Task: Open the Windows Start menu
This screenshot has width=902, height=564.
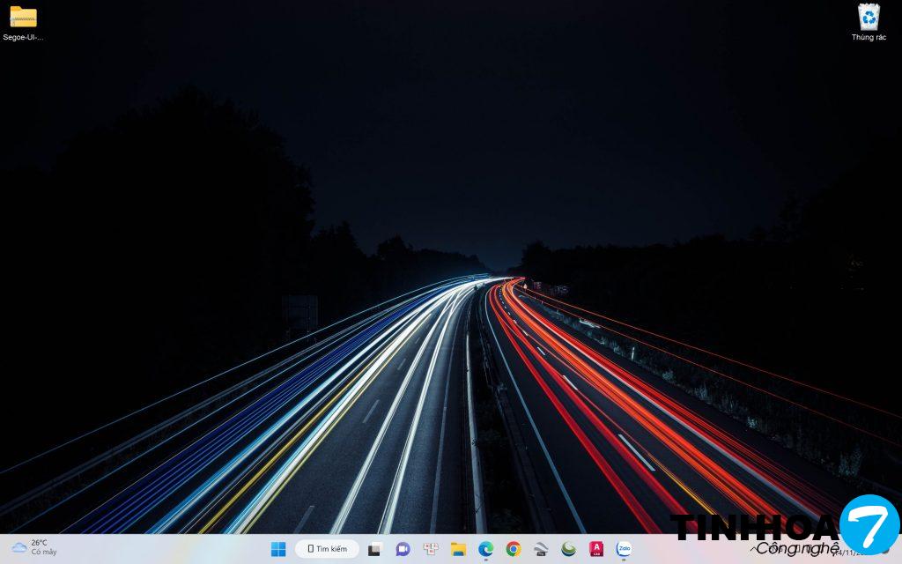Action: coord(278,549)
